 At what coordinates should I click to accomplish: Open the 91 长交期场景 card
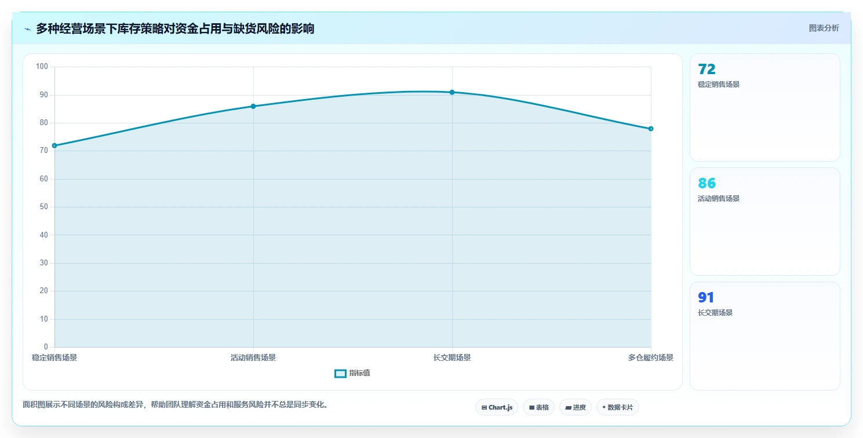[764, 335]
